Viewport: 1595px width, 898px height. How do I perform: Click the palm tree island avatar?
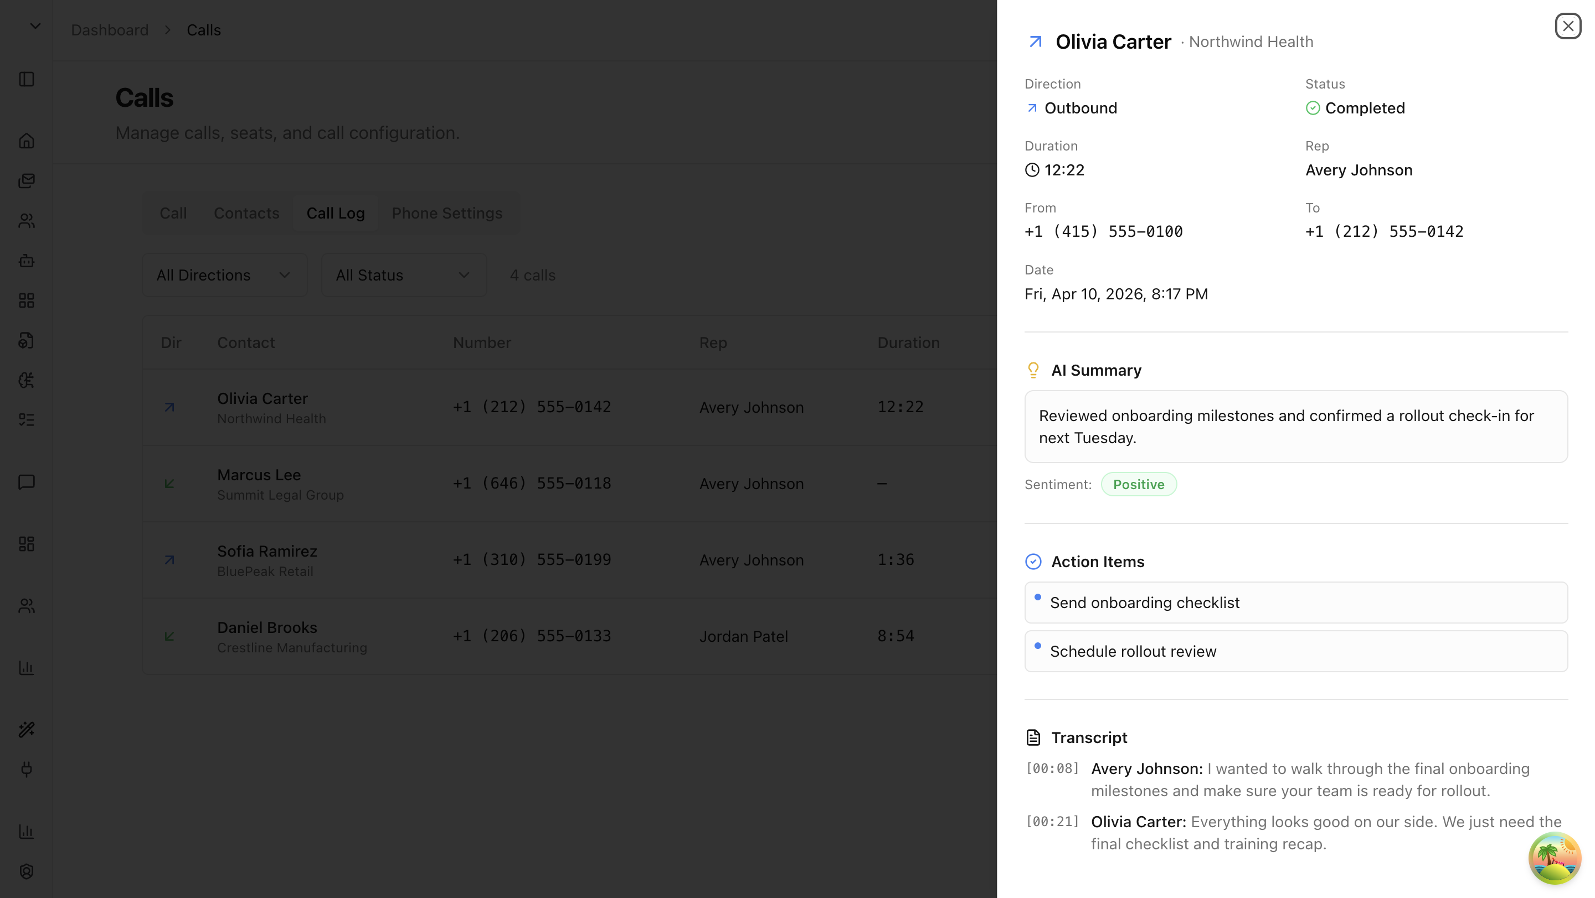[x=1554, y=858]
